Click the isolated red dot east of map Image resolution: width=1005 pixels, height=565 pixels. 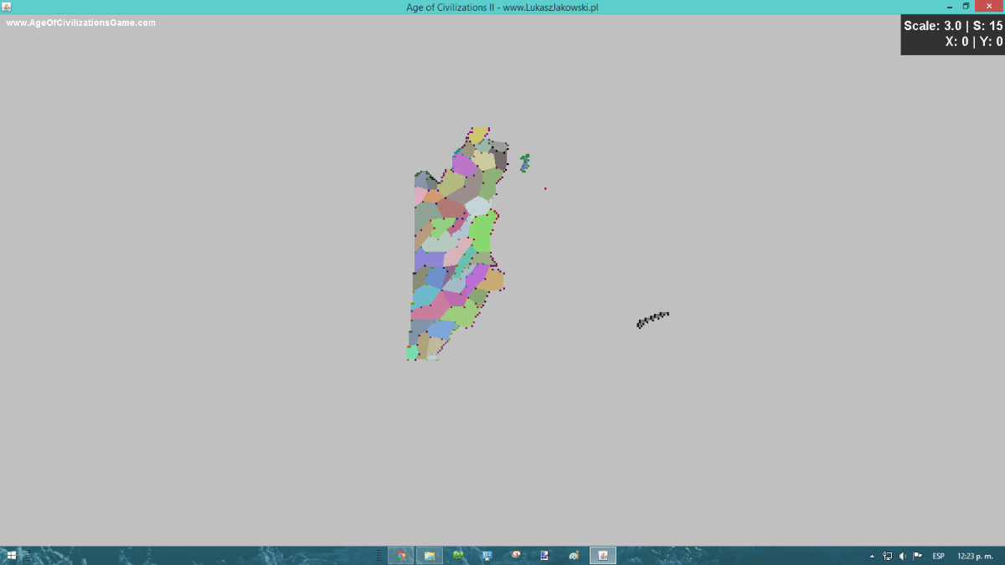pyautogui.click(x=545, y=188)
